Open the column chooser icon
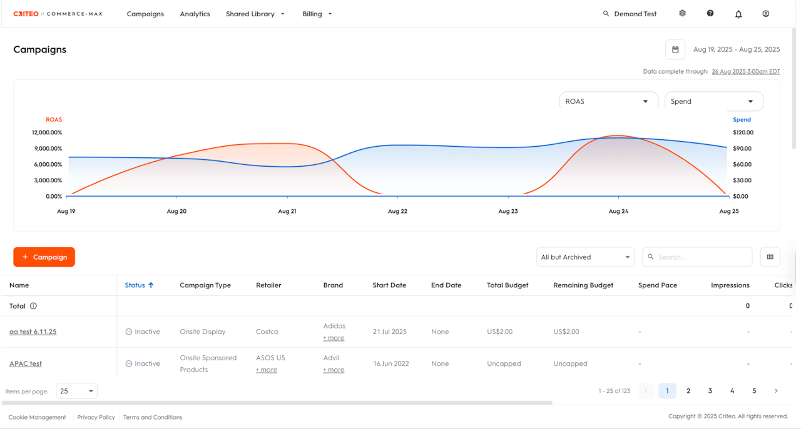 (770, 257)
